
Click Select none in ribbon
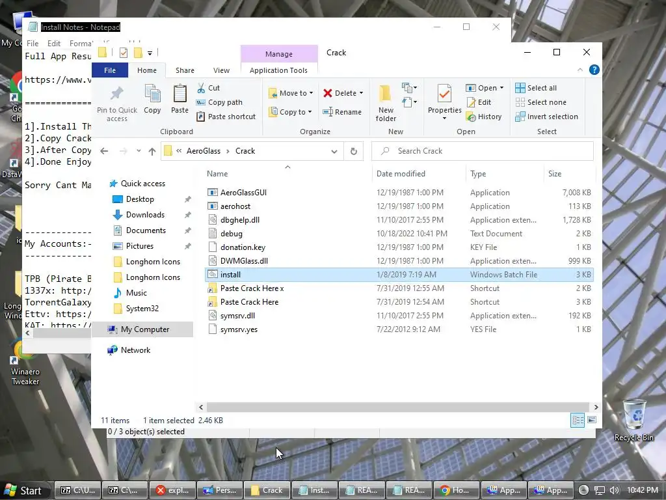540,102
